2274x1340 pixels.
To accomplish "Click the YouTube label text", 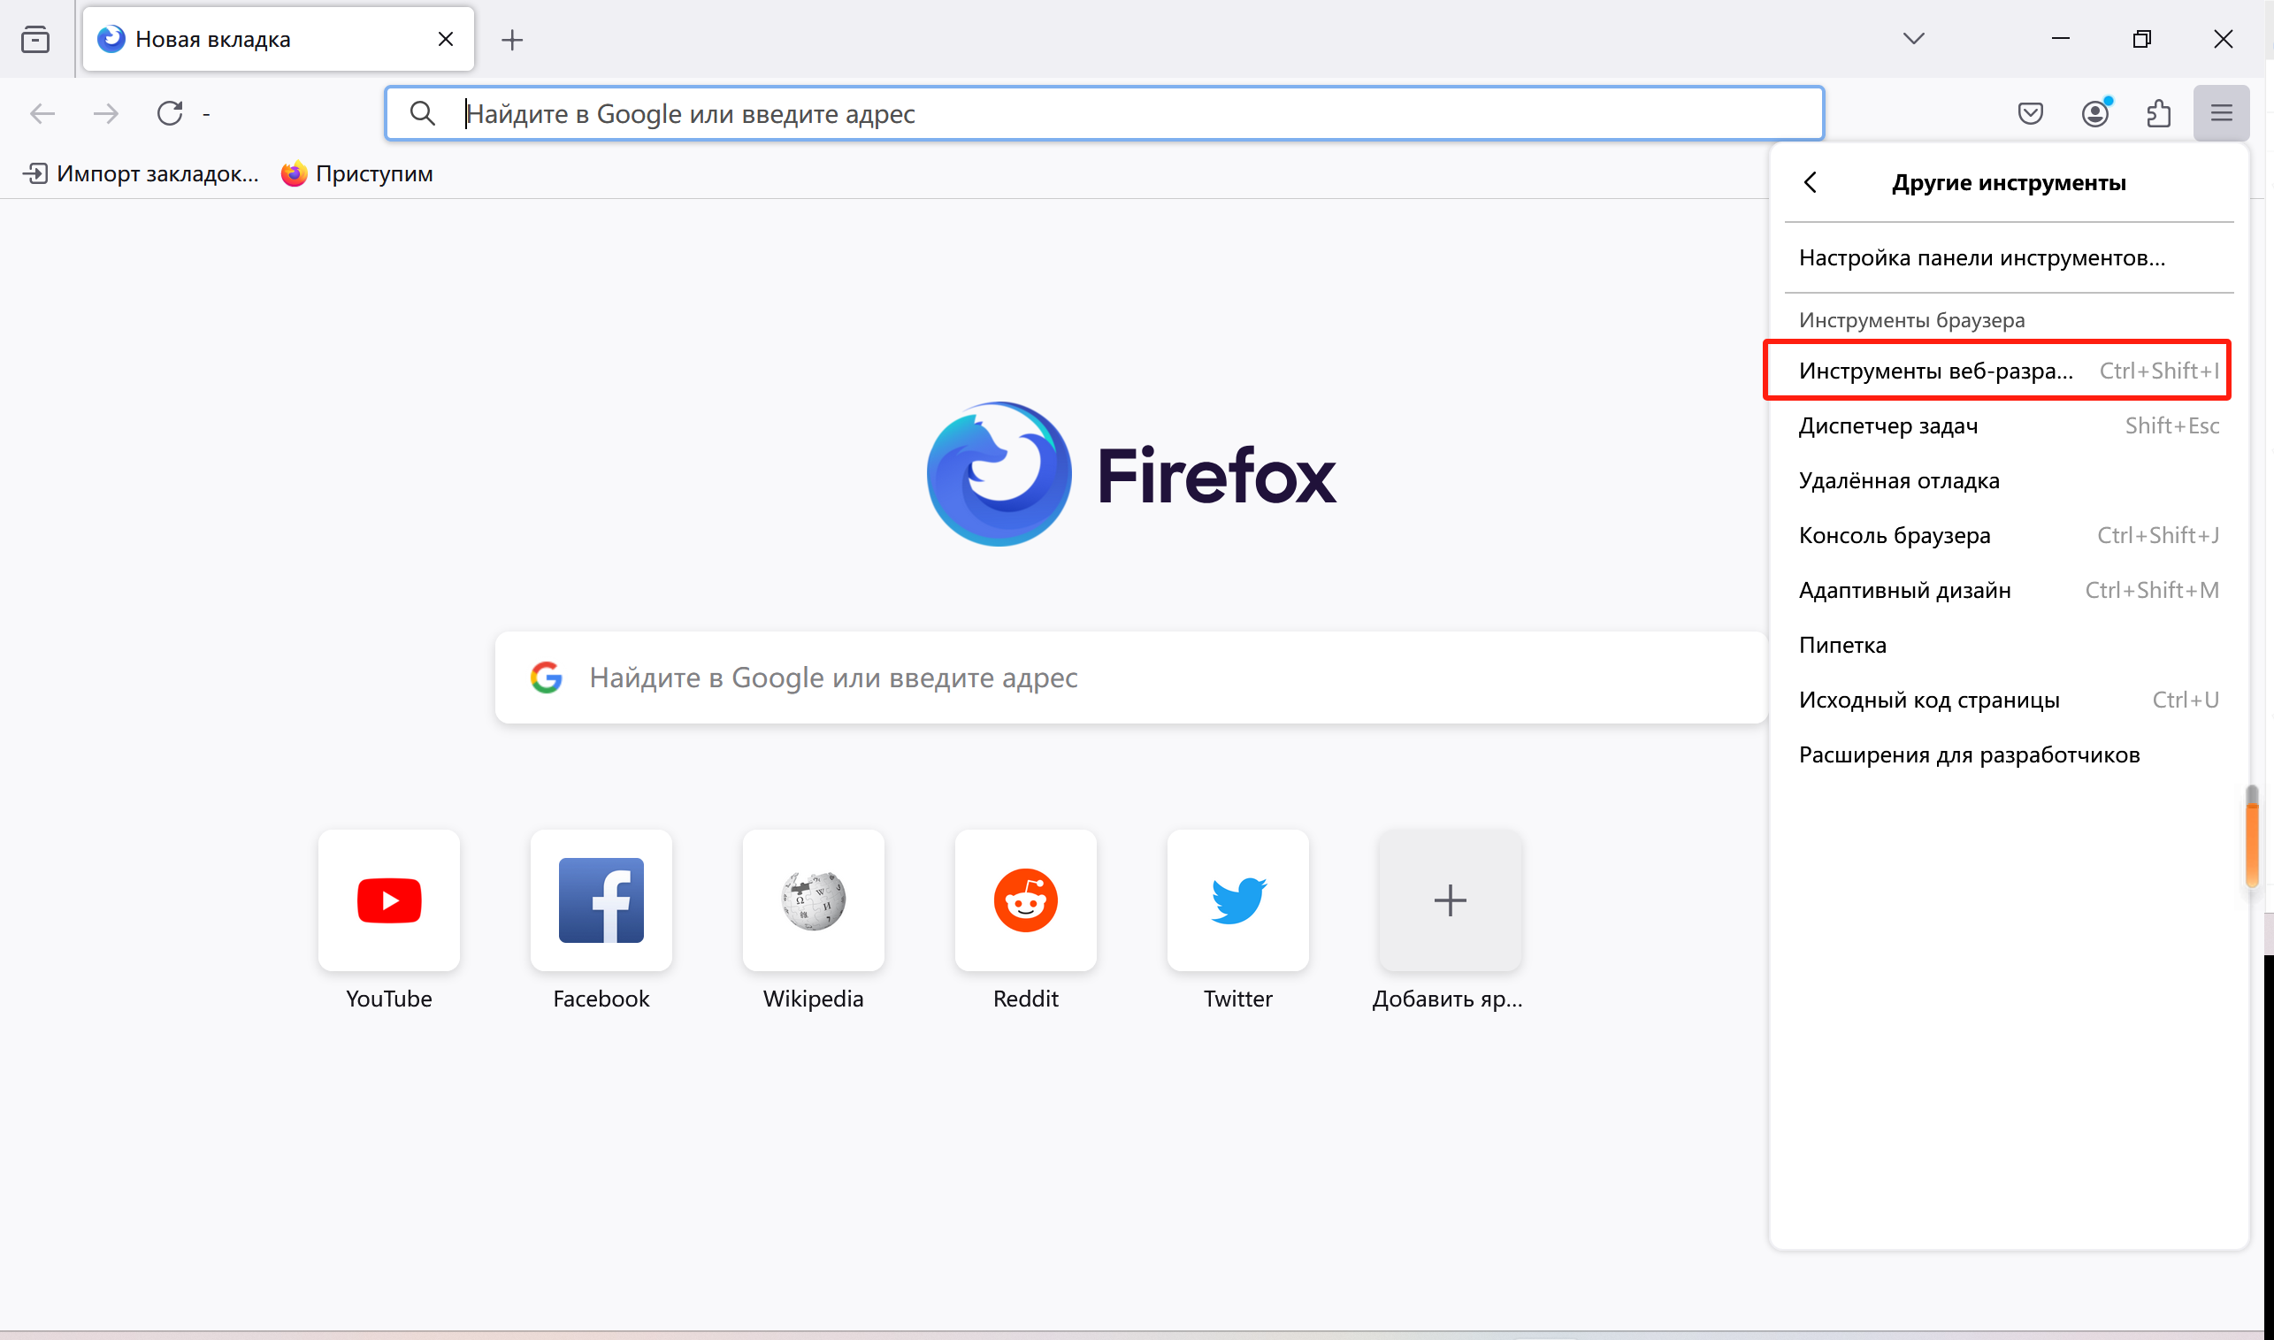I will click(389, 999).
